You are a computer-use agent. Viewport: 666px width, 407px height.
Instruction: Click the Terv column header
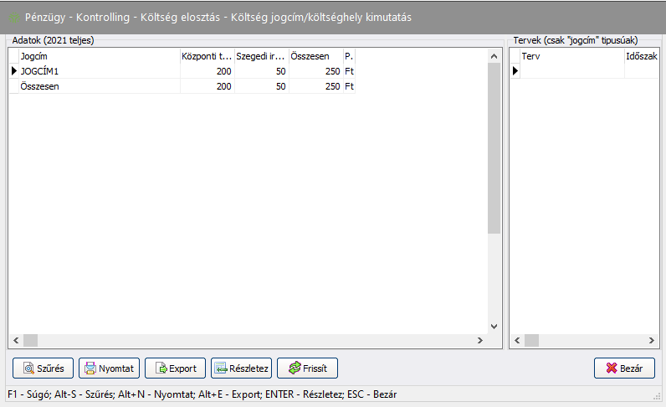click(x=571, y=56)
